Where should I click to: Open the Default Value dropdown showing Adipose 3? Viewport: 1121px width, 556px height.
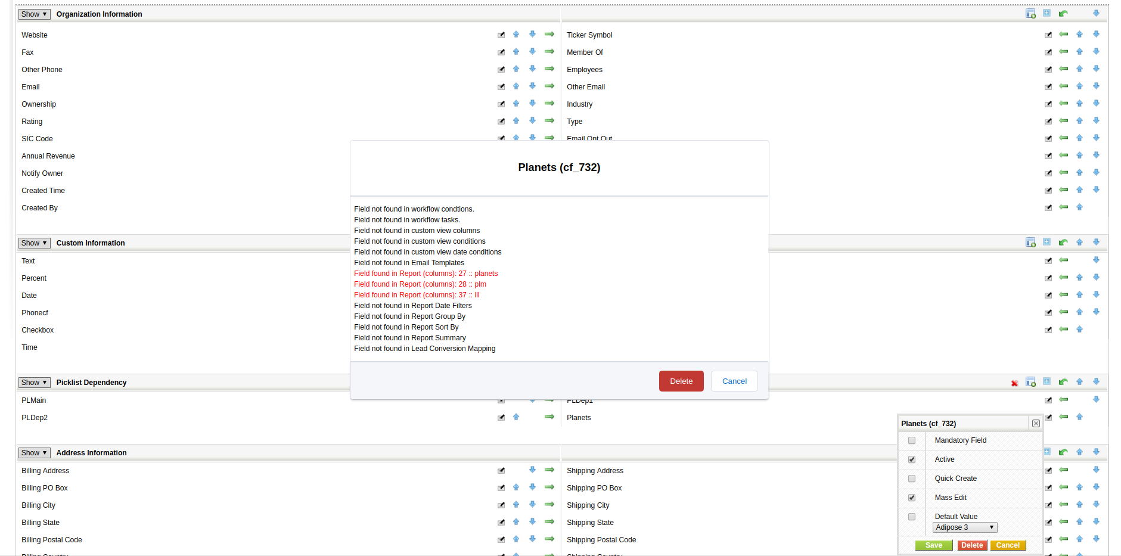coord(964,527)
